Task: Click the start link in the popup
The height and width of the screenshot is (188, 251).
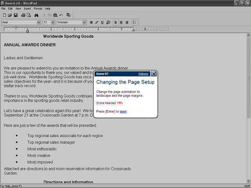Action: (123, 112)
